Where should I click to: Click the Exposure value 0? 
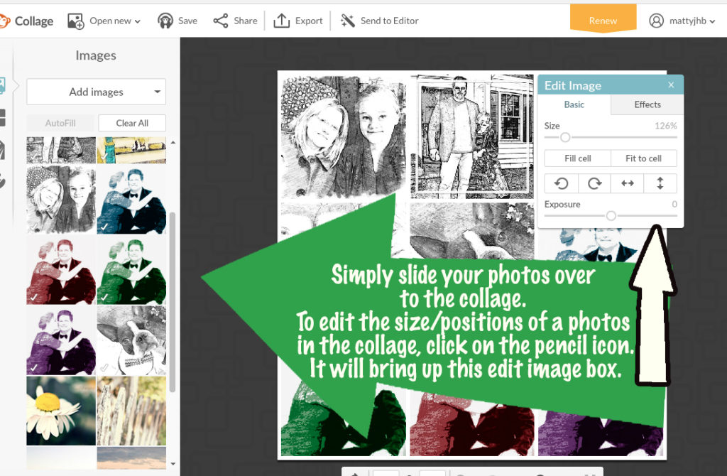pos(674,204)
